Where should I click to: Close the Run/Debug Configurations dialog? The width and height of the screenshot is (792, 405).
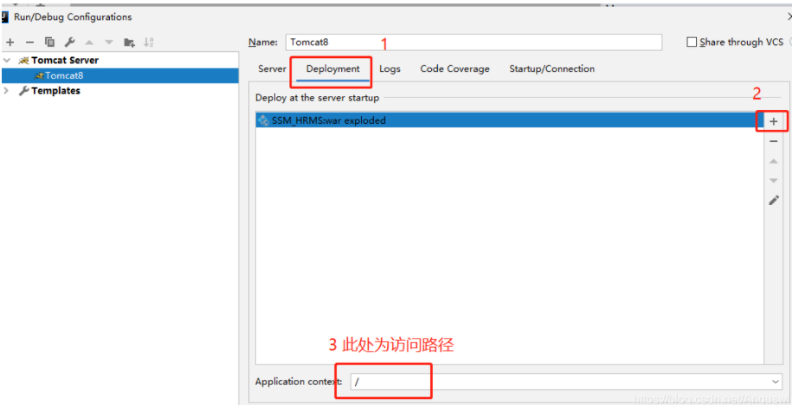(789, 16)
